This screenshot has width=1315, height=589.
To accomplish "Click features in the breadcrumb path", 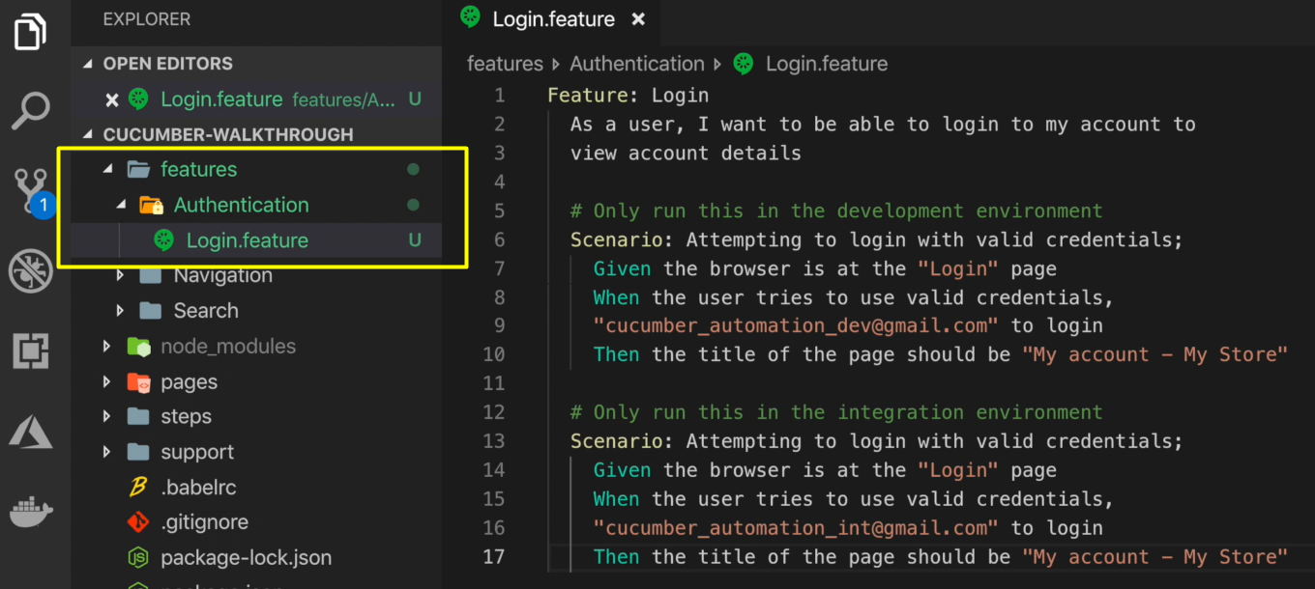I will coord(505,64).
